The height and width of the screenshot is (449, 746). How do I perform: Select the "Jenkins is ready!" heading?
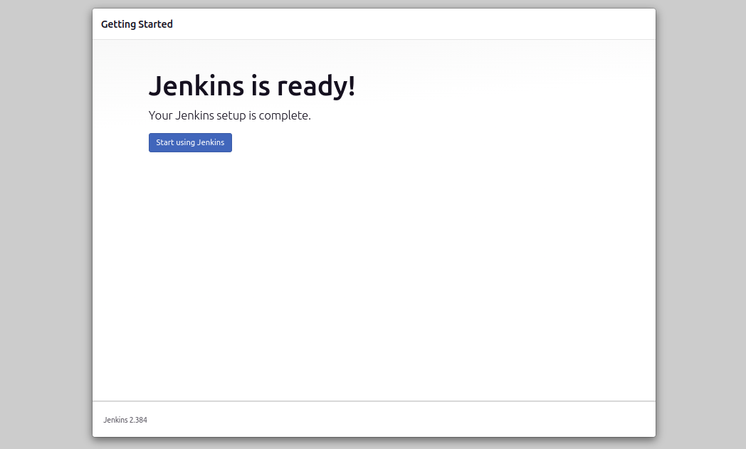pyautogui.click(x=251, y=86)
